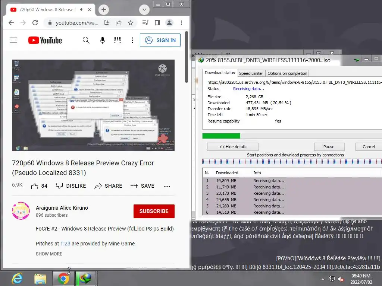The width and height of the screenshot is (382, 286).
Task: Open Internet Explorer from taskbar
Action: click(18, 279)
